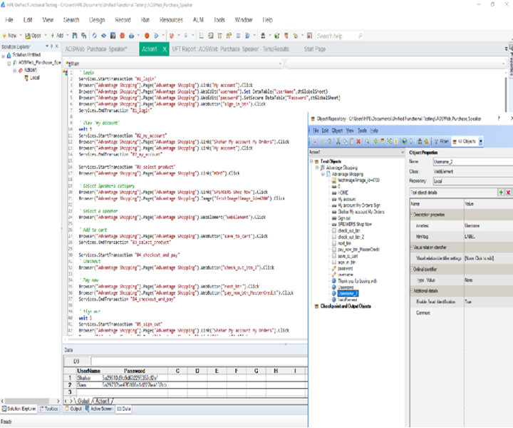Switch to the UFT Report tab
The height and width of the screenshot is (428, 513).
point(231,49)
